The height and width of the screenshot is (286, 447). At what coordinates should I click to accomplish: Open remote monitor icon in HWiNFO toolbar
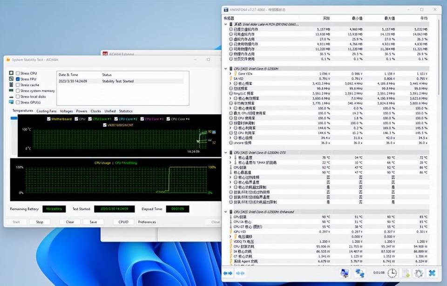(x=345, y=273)
